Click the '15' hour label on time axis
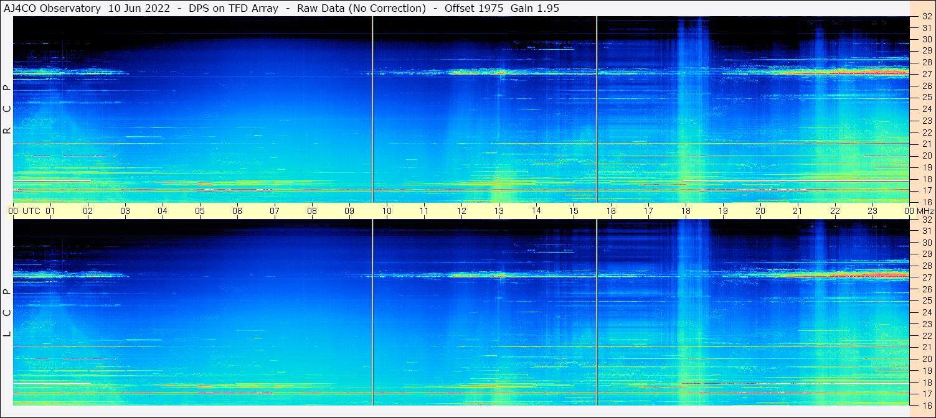This screenshot has height=418, width=936. pos(574,211)
